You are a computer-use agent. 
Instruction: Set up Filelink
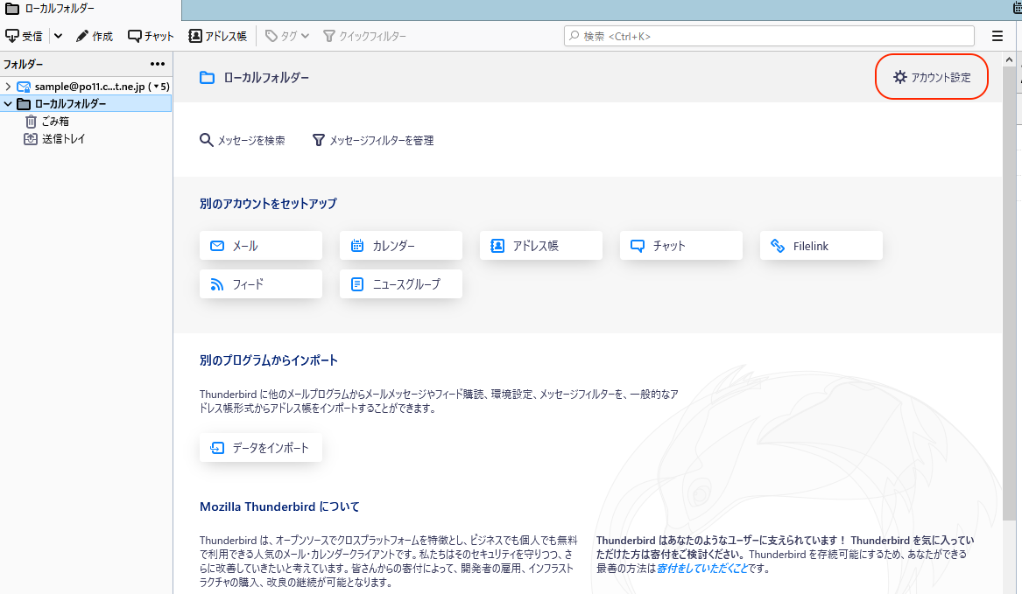tap(821, 246)
